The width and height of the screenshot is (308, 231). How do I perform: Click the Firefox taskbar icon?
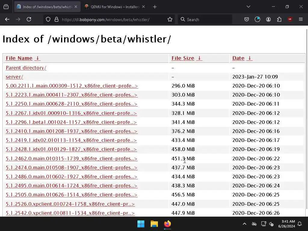coord(168,224)
